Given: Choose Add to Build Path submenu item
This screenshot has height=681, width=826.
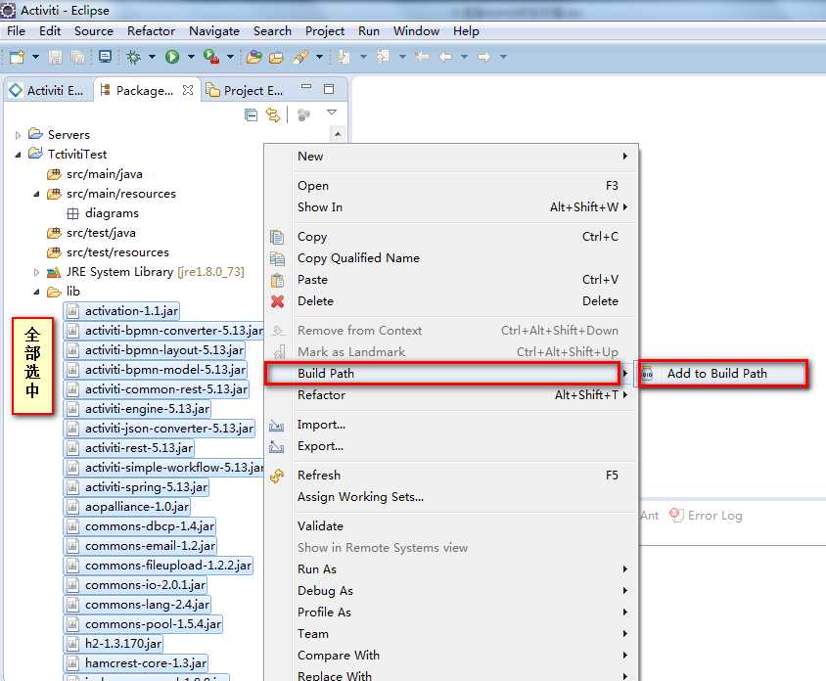Looking at the screenshot, I should point(722,374).
